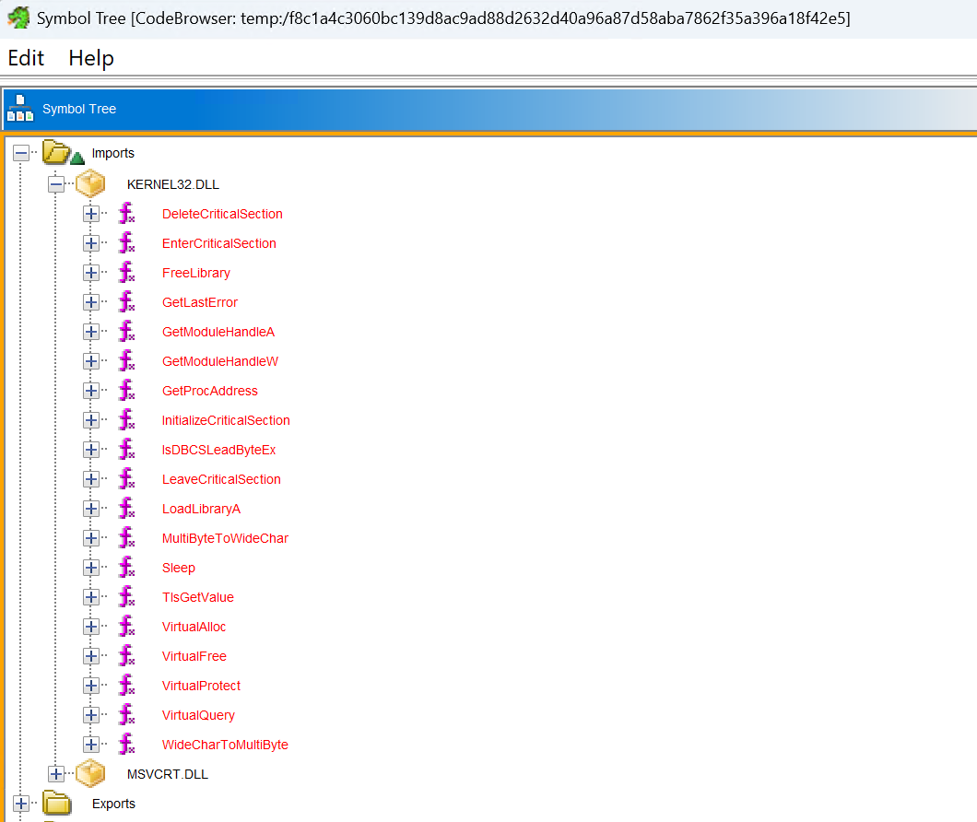Click the function icon next to GetProcAddress
This screenshot has width=977, height=822.
126,391
